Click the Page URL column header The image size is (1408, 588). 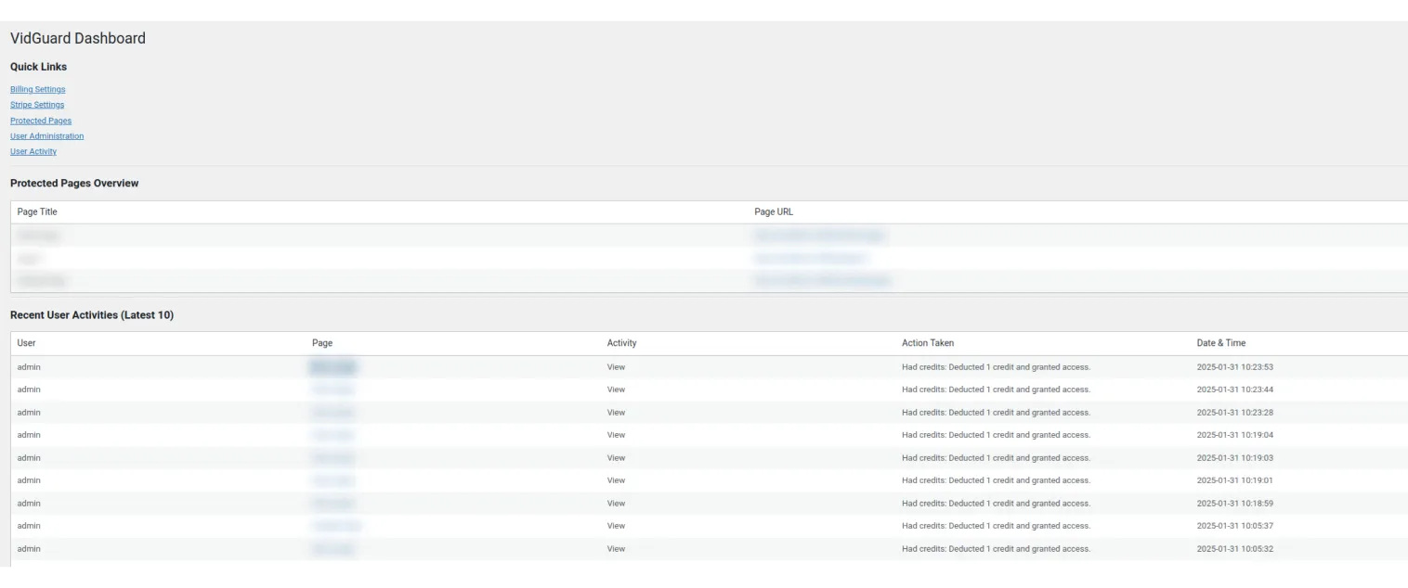click(774, 212)
